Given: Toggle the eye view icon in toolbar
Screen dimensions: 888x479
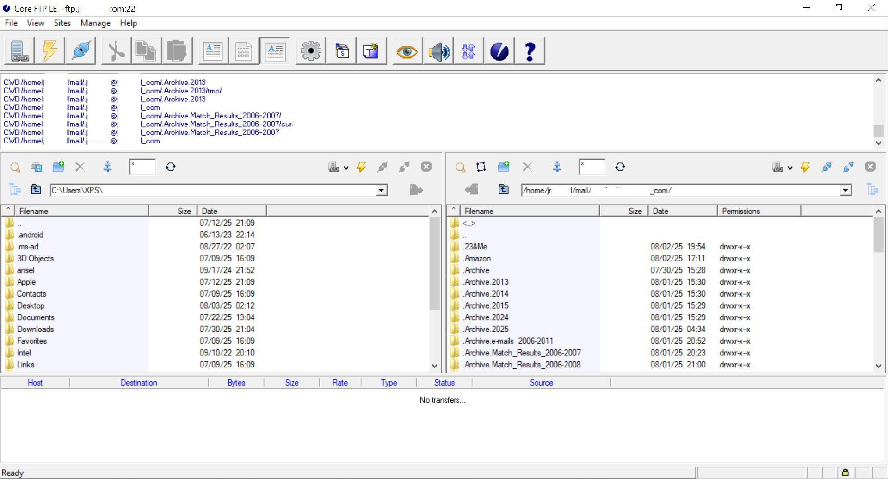Looking at the screenshot, I should [407, 51].
